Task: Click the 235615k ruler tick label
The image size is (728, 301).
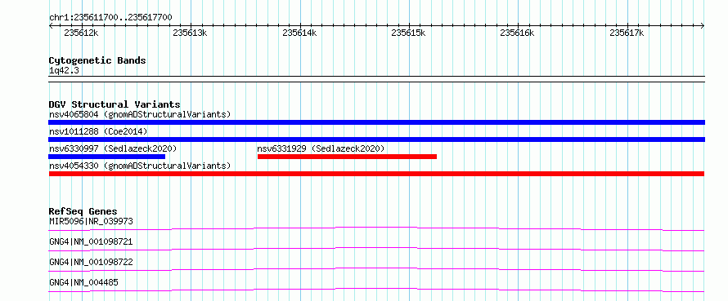Action: point(408,33)
